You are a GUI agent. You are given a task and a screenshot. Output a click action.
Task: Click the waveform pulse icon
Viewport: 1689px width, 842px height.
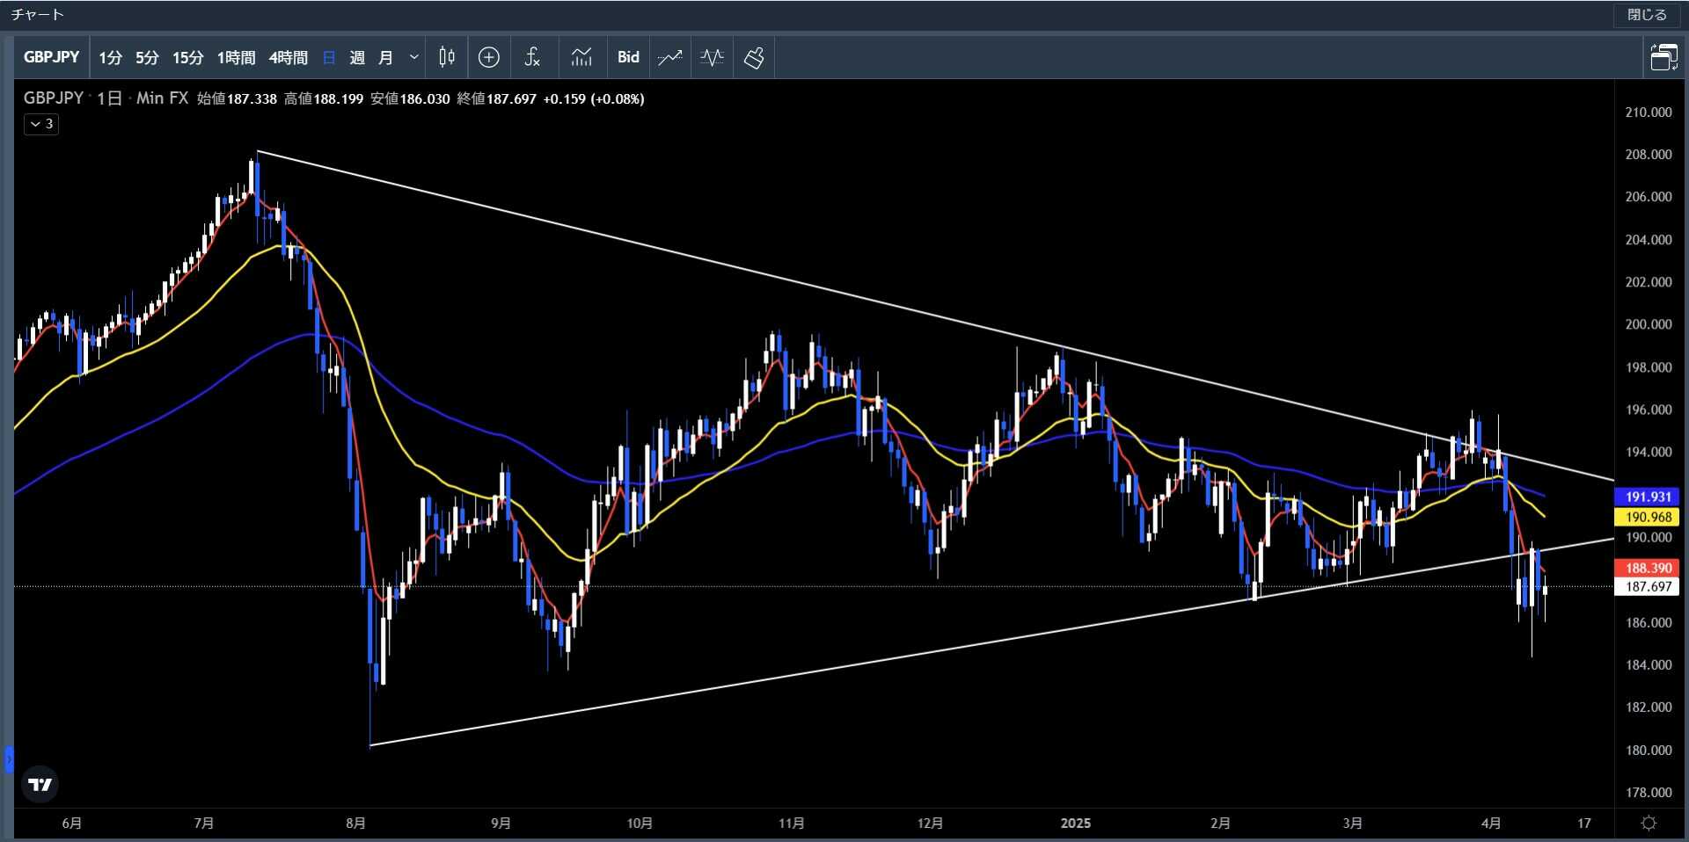tap(713, 57)
